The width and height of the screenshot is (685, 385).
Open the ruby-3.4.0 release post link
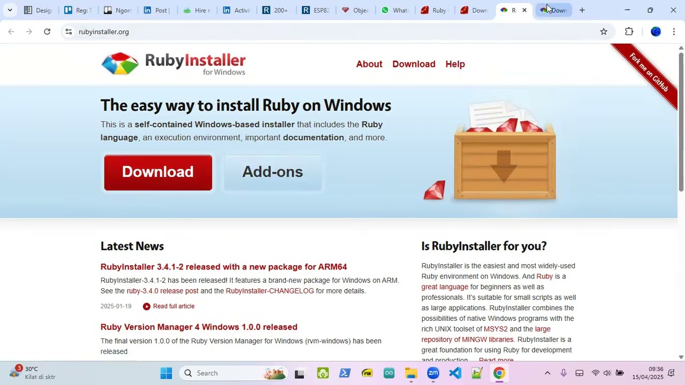[163, 291]
